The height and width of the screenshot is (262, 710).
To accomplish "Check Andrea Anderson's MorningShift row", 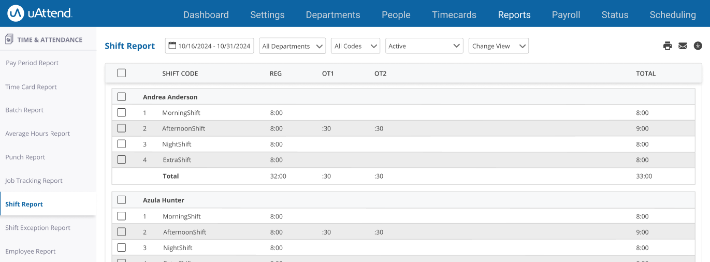I will click(x=122, y=112).
